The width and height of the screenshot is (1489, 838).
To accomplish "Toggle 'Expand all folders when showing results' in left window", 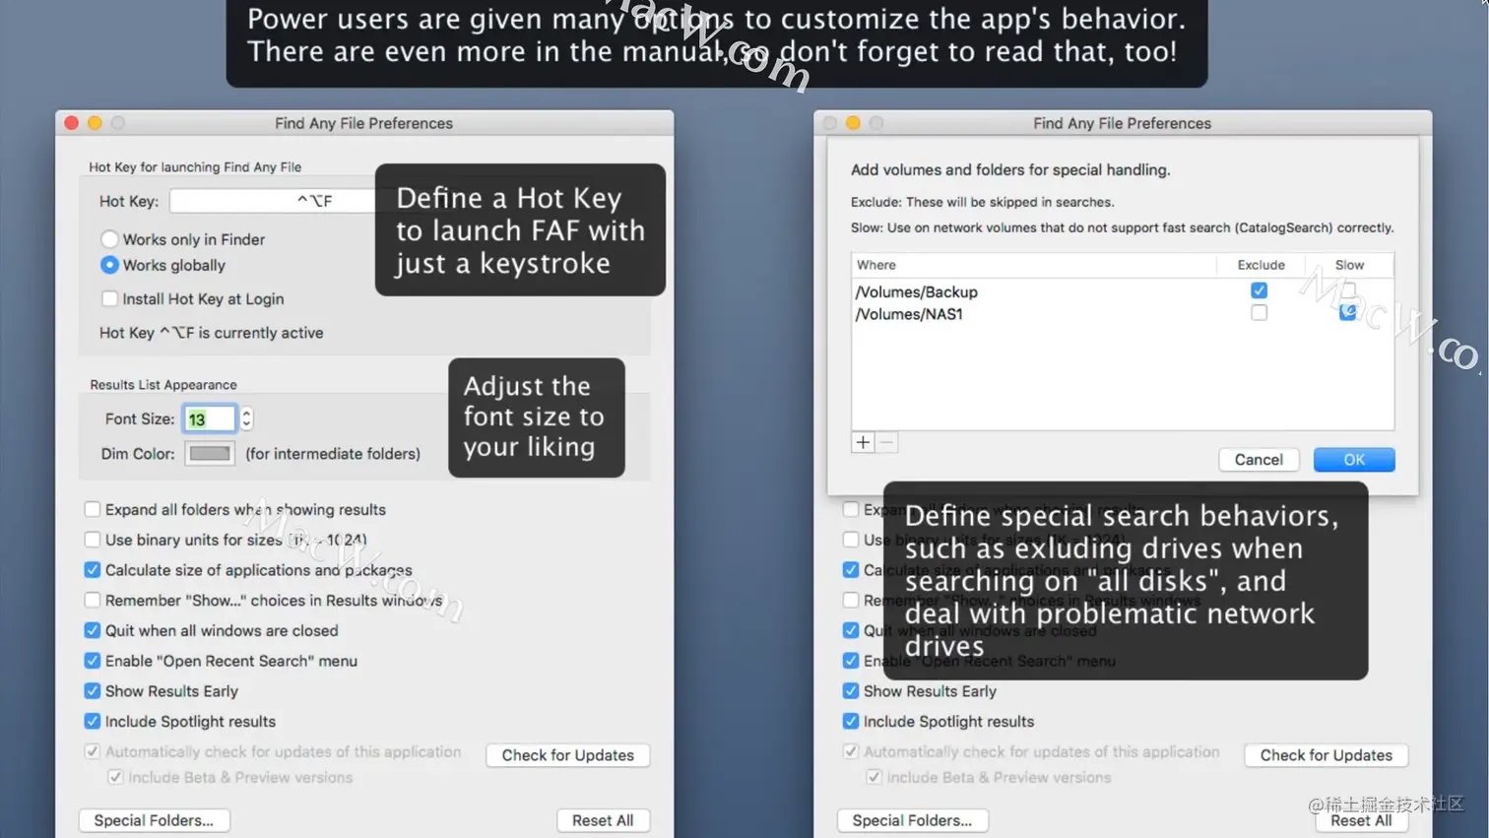I will click(93, 509).
